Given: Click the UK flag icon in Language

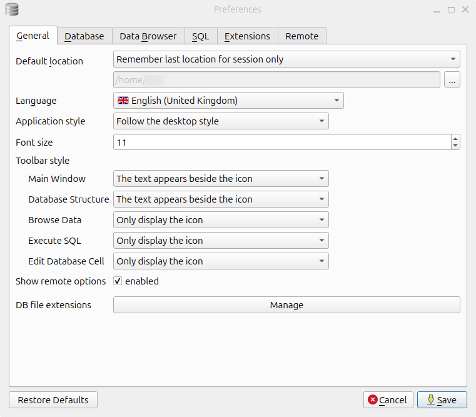Looking at the screenshot, I should click(123, 101).
